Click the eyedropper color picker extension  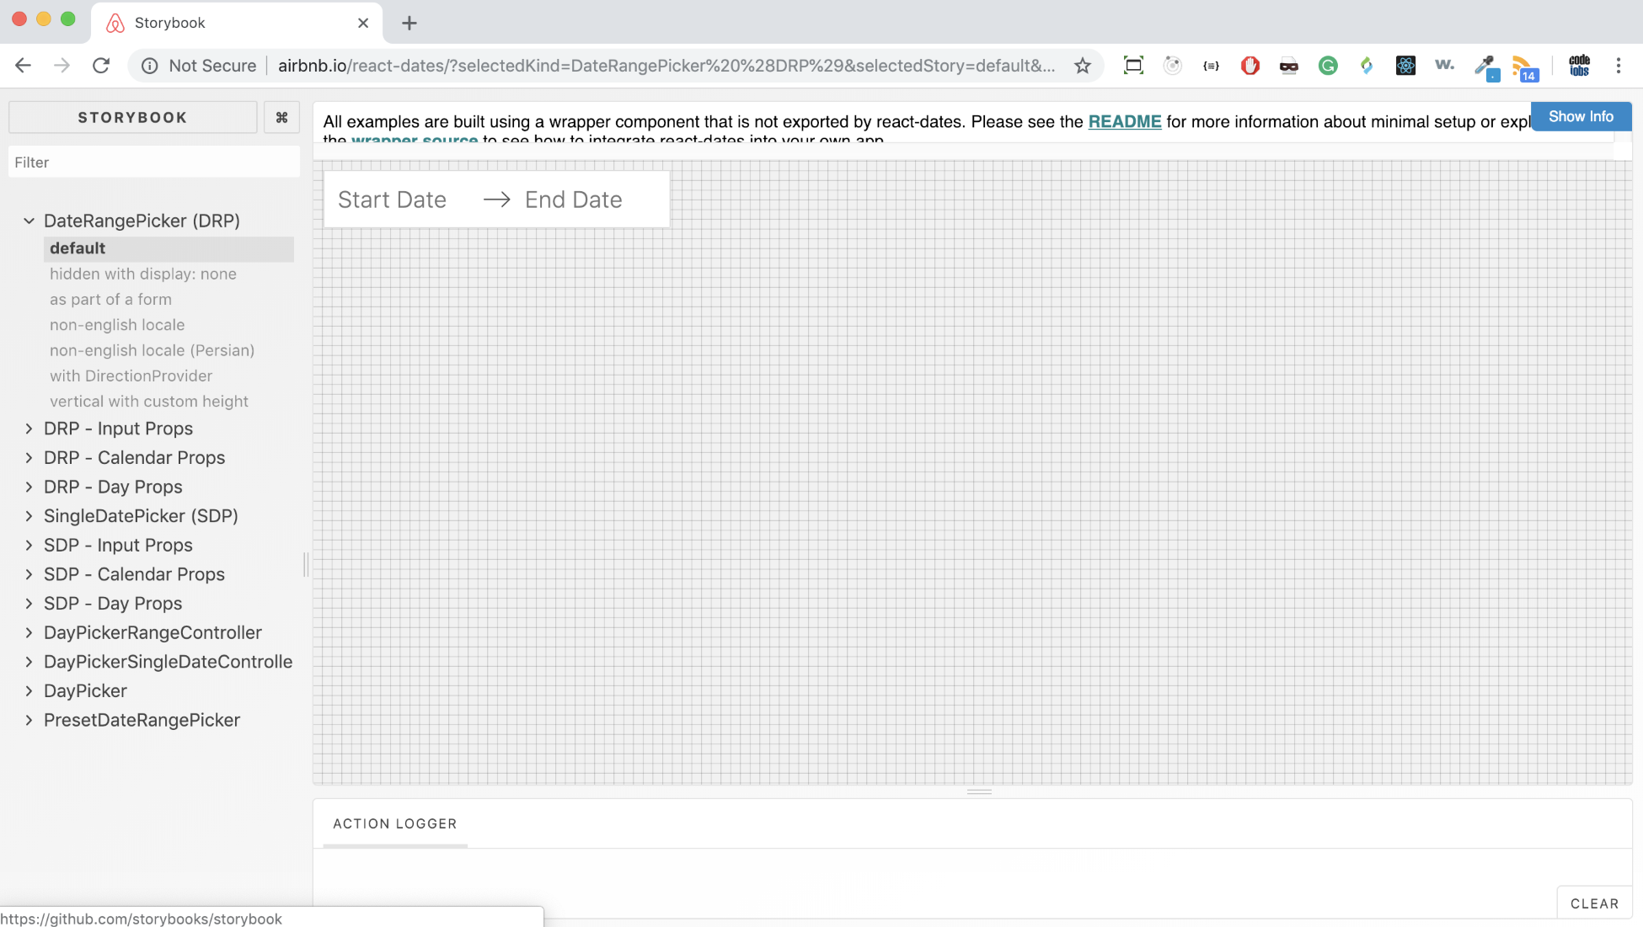(x=1485, y=66)
